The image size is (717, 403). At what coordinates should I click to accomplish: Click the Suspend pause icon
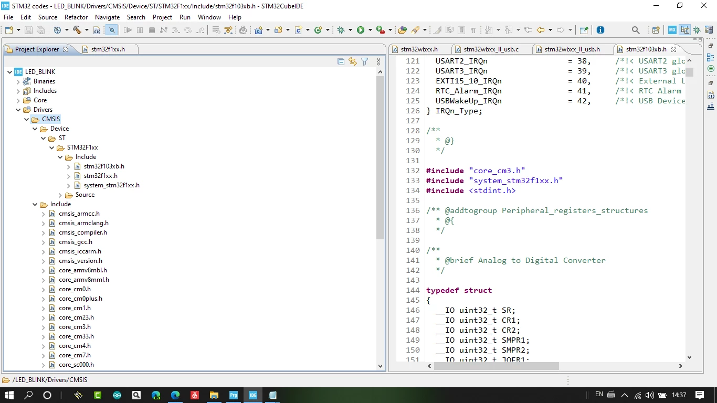pos(140,30)
